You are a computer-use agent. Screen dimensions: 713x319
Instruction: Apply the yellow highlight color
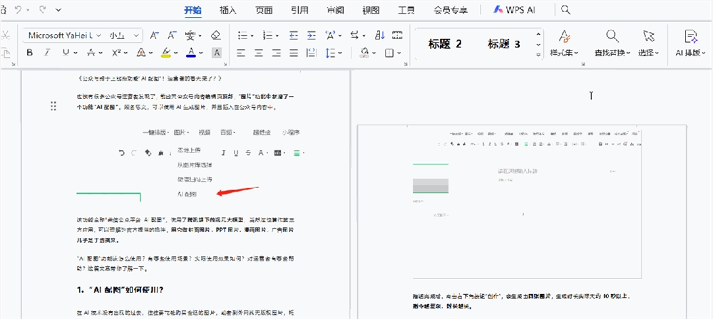(x=166, y=53)
